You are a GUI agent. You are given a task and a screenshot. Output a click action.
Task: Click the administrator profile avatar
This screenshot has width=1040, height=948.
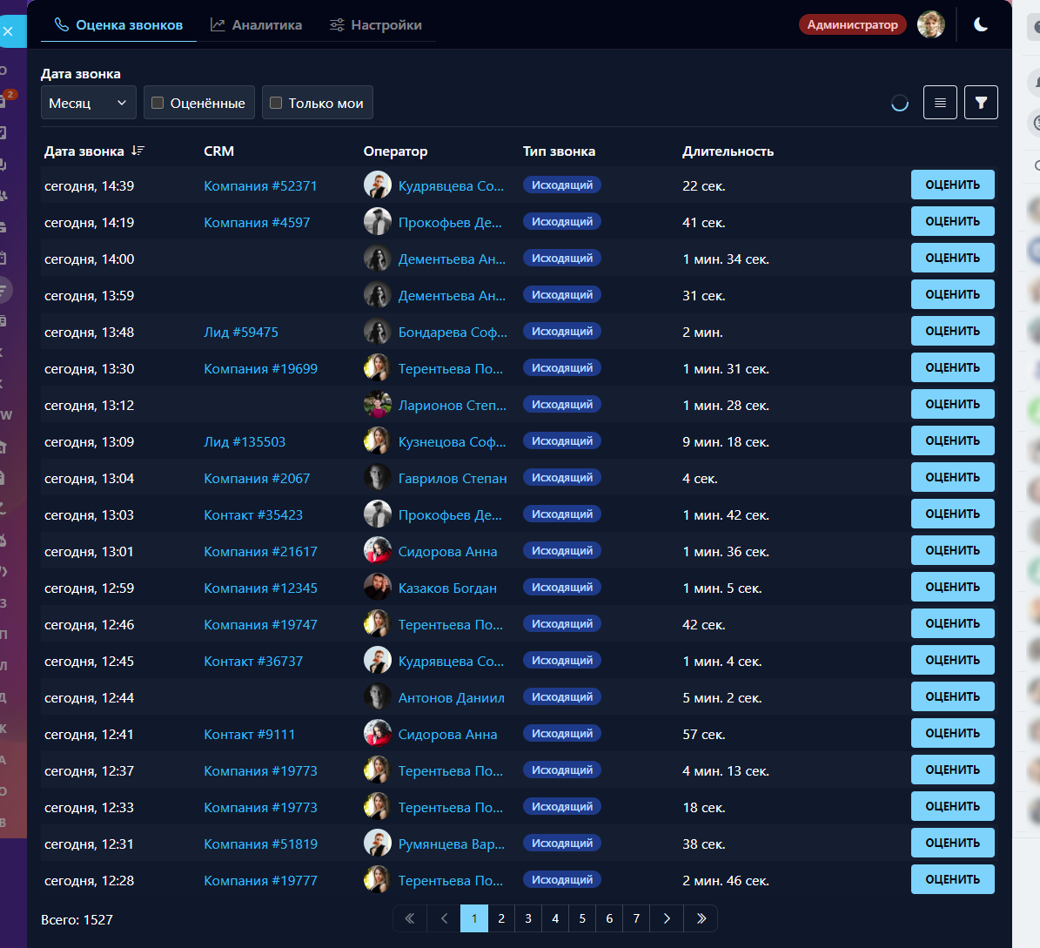click(930, 24)
